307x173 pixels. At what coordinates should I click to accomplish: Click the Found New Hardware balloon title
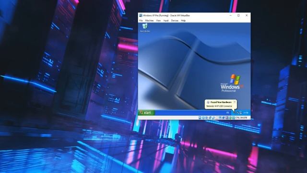221,102
